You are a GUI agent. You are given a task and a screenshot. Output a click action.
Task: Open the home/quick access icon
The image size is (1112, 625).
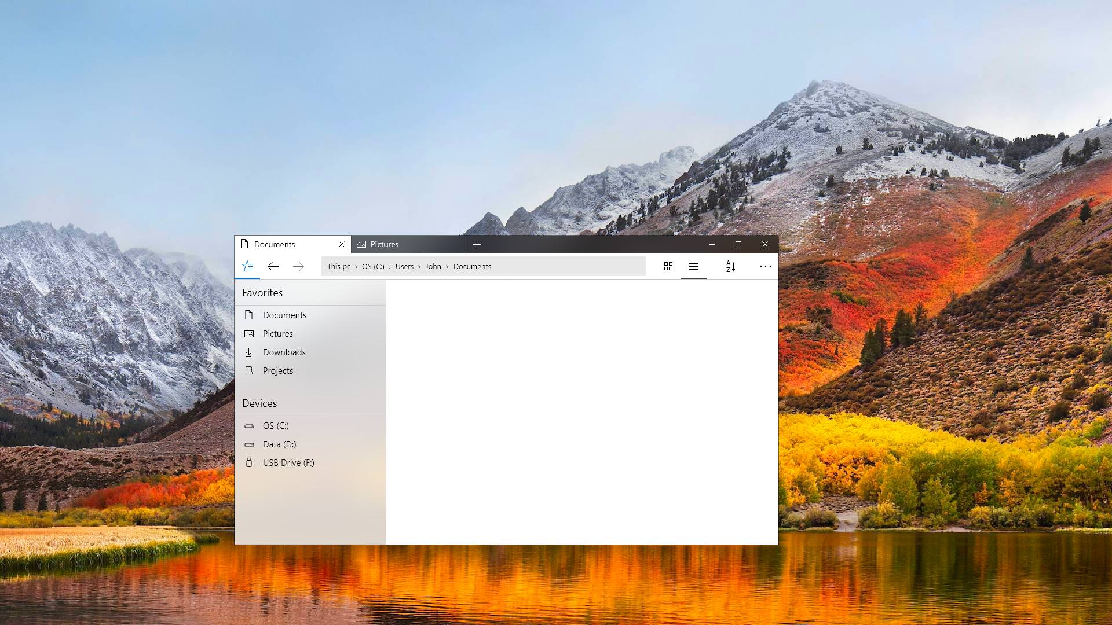247,266
